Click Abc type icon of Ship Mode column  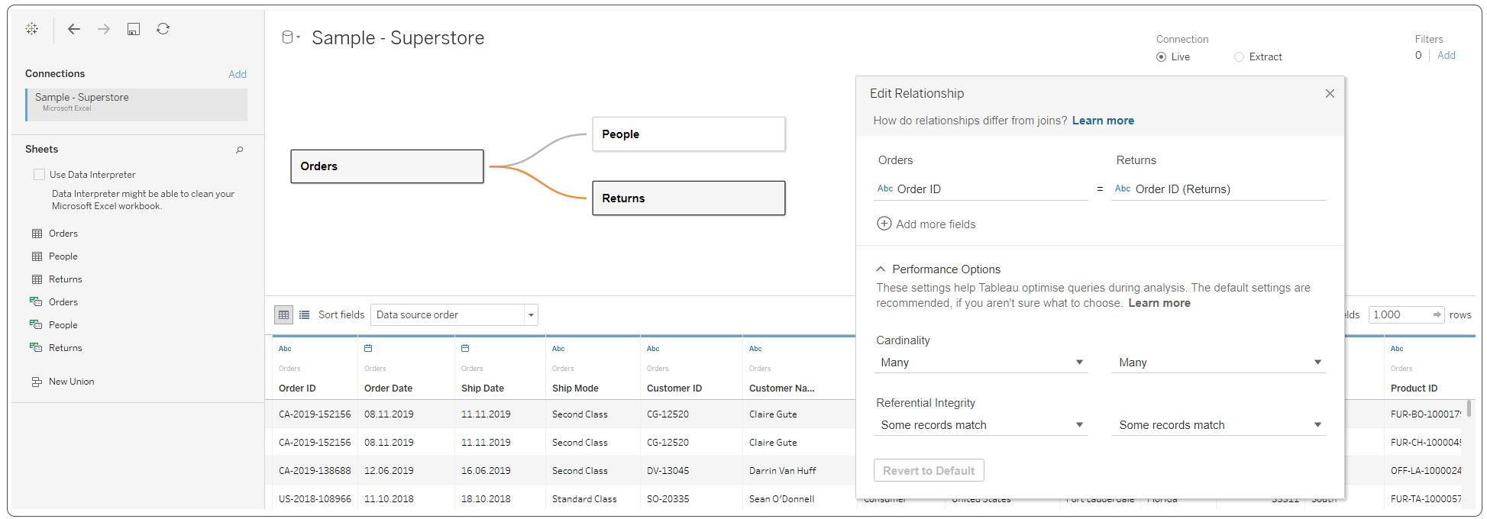click(558, 349)
